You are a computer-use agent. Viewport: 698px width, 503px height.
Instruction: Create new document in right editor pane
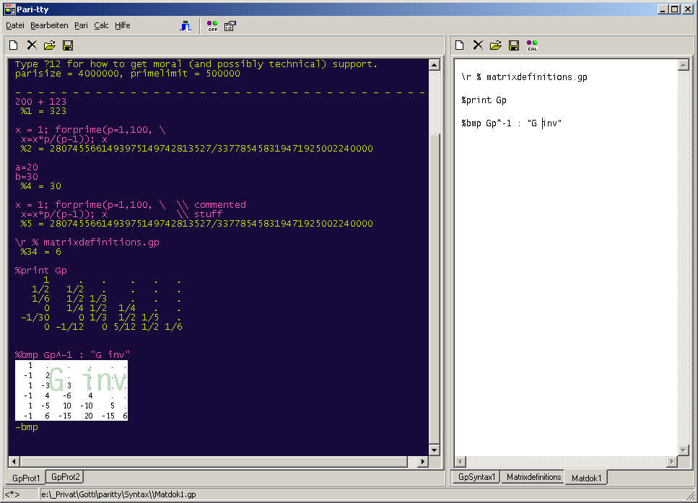tap(459, 45)
